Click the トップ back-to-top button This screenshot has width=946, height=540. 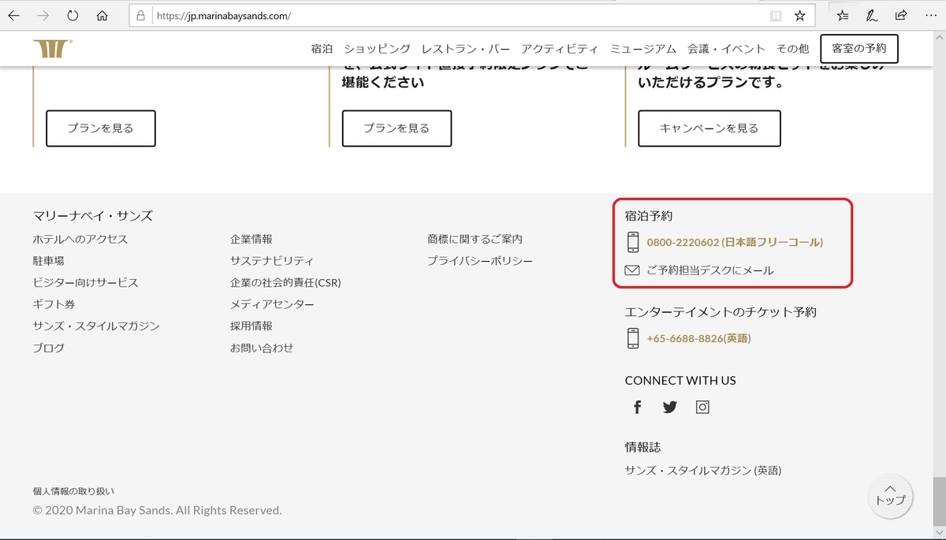tap(891, 495)
